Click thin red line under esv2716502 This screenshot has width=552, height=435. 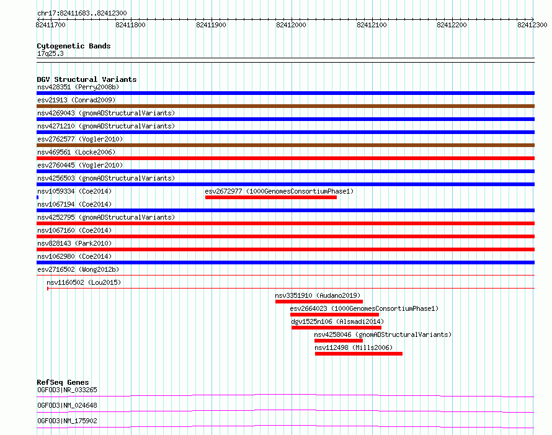285,275
